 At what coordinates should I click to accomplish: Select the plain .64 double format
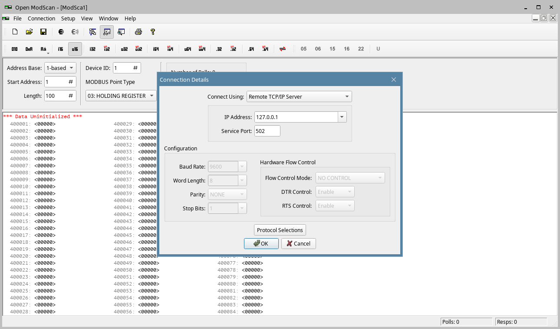(x=251, y=49)
